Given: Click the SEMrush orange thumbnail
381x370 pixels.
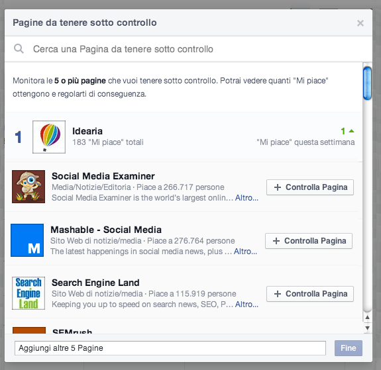Looking at the screenshot, I should (29, 330).
